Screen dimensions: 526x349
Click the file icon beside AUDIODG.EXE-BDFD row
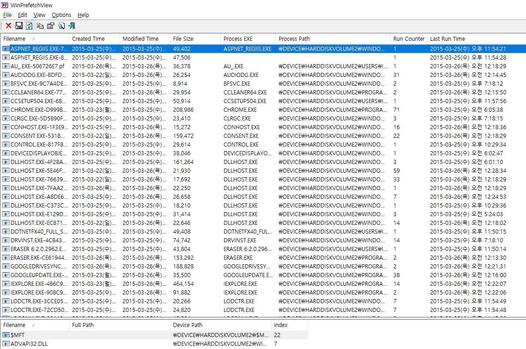(x=6, y=75)
